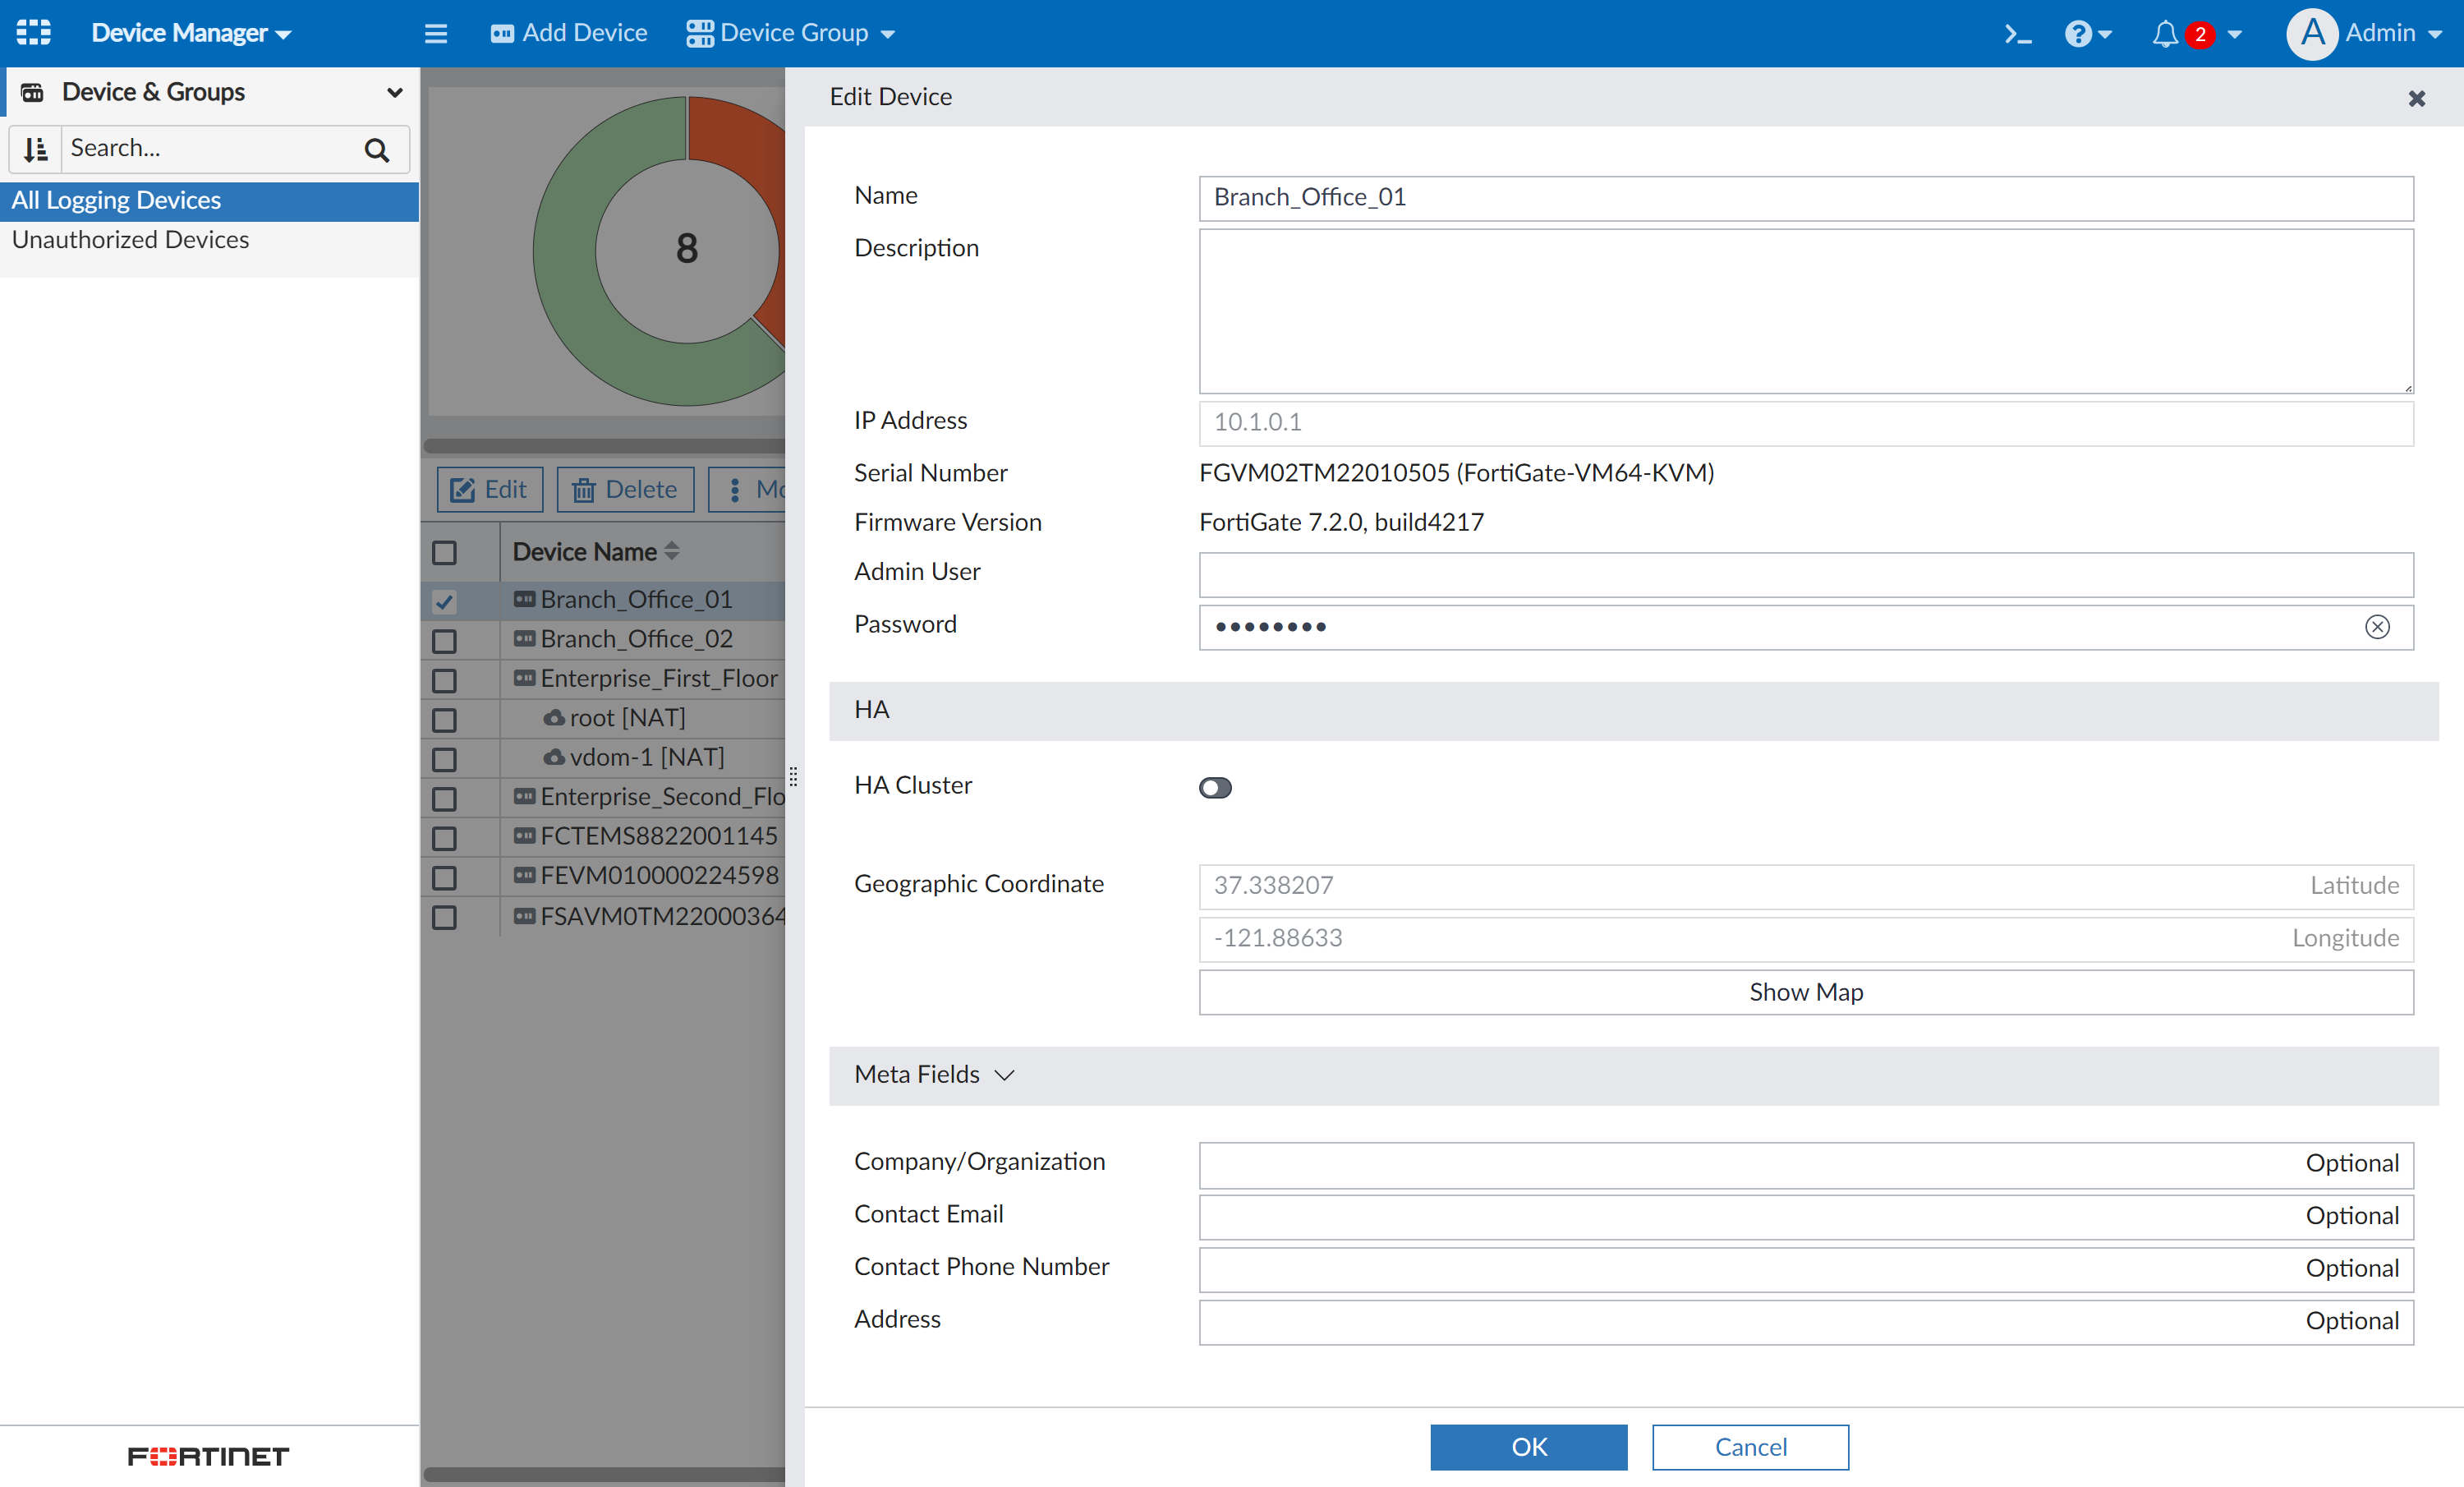Expand the Device Group dropdown
The height and width of the screenshot is (1487, 2464).
pos(790,33)
